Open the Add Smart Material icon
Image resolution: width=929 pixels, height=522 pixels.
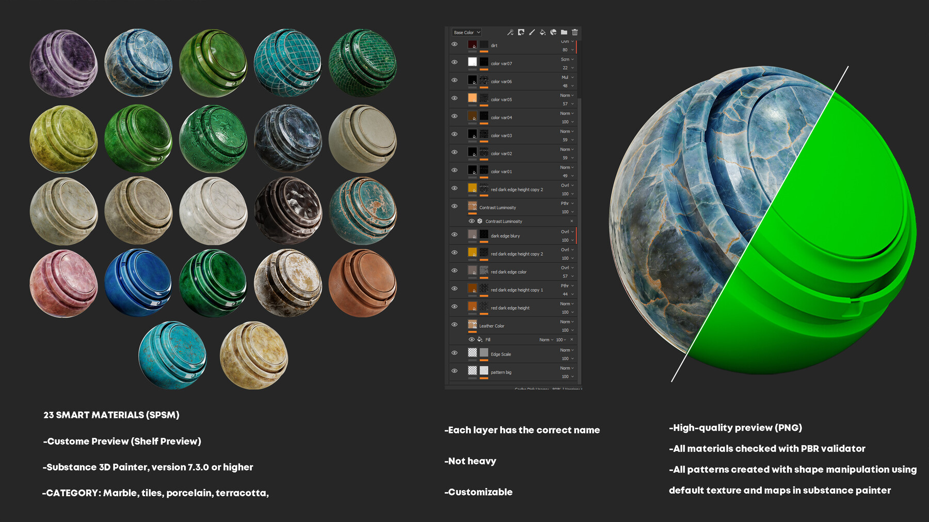pyautogui.click(x=553, y=32)
